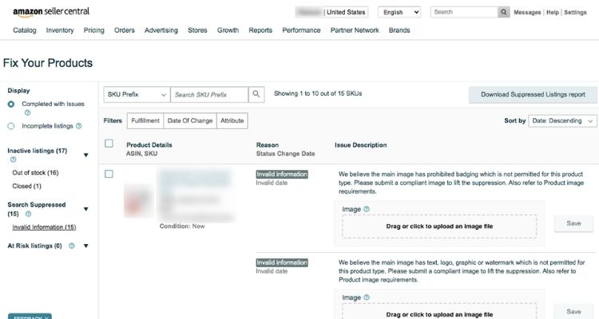Image resolution: width=599 pixels, height=319 pixels.
Task: Collapse the Inactive listings section arrow
Action: tap(86, 155)
